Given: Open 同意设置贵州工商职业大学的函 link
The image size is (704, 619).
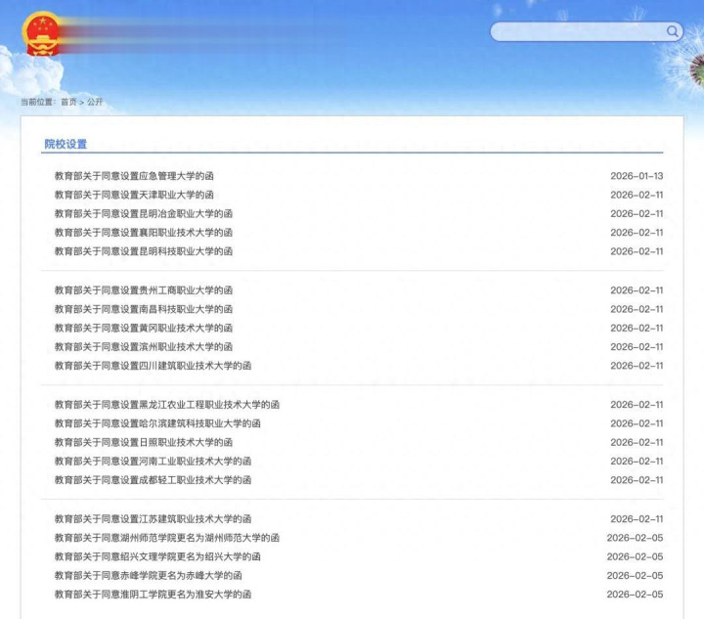Looking at the screenshot, I should pyautogui.click(x=144, y=290).
